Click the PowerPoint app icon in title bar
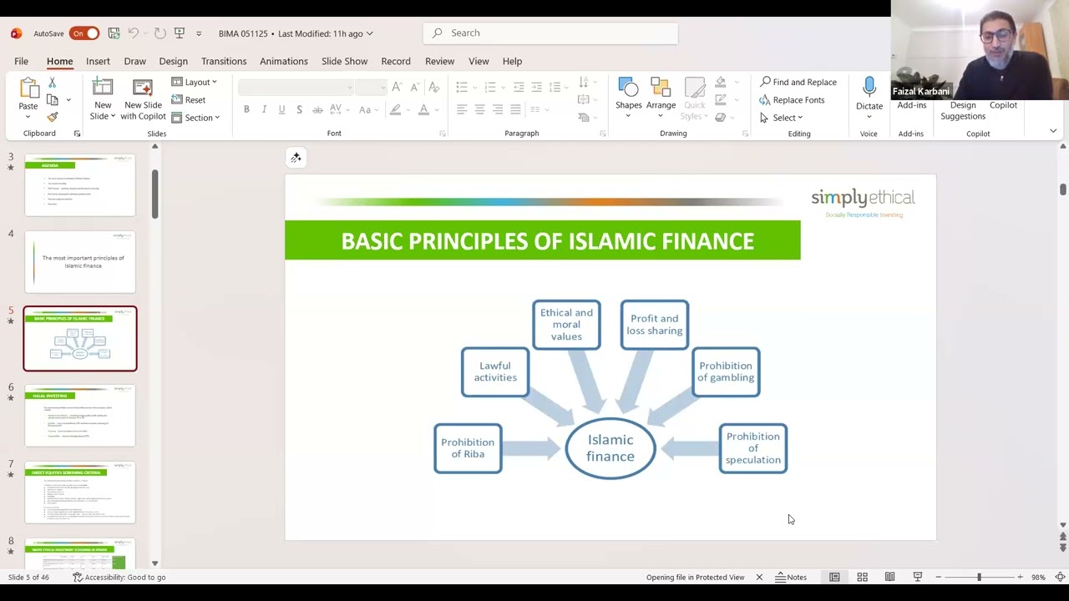 click(x=16, y=33)
